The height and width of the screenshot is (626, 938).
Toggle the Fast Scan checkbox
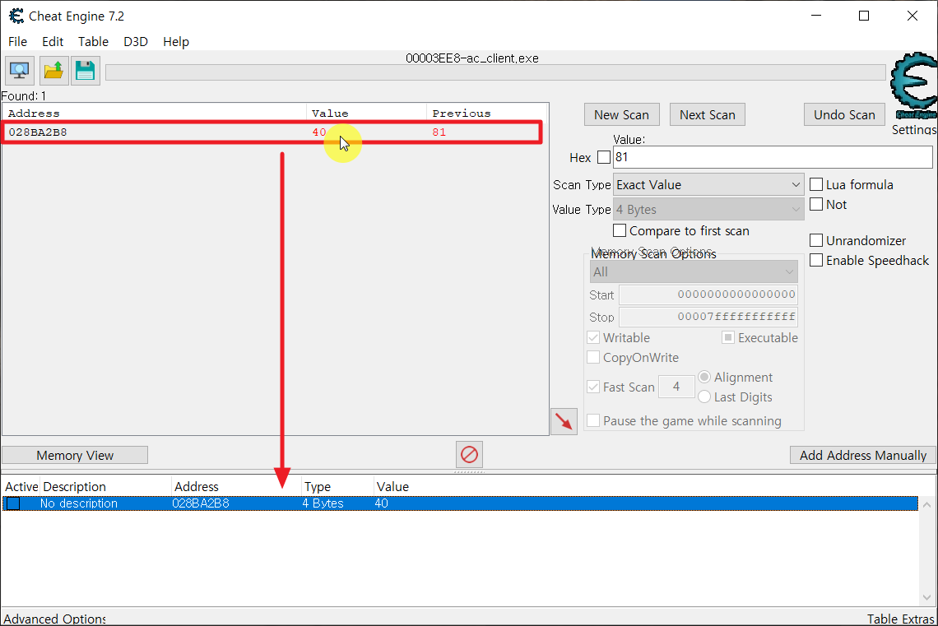pyautogui.click(x=593, y=387)
